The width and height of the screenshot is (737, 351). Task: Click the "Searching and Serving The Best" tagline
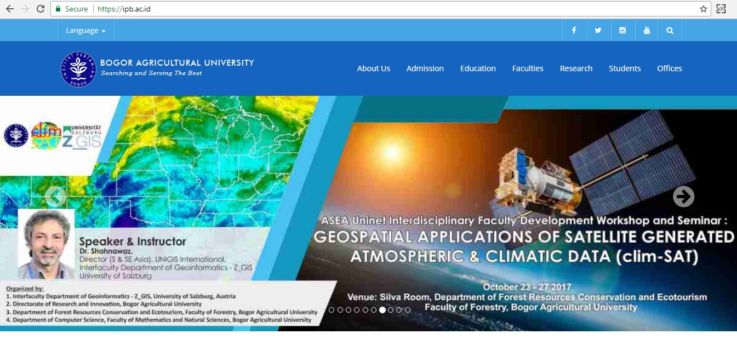coord(151,73)
